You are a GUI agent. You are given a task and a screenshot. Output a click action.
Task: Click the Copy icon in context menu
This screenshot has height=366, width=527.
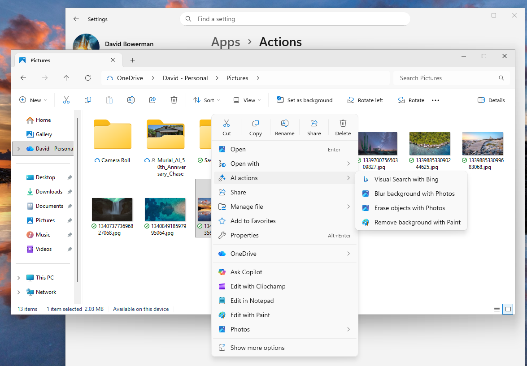point(255,127)
